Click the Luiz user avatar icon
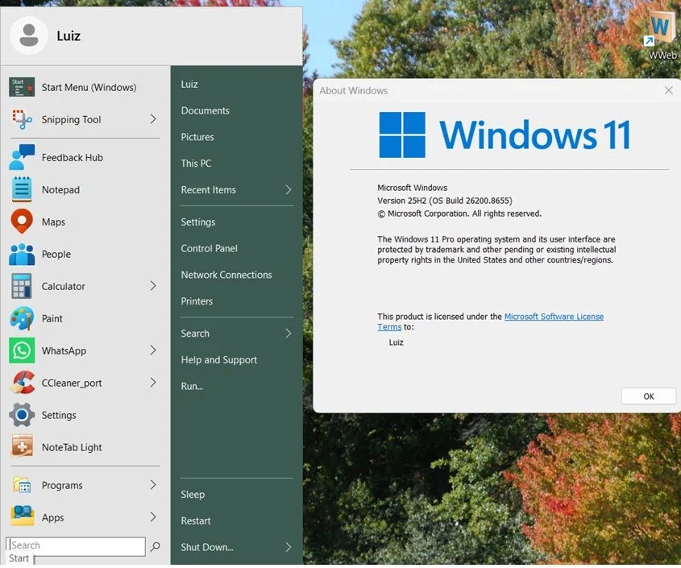Viewport: 681px width, 568px height. pyautogui.click(x=29, y=35)
